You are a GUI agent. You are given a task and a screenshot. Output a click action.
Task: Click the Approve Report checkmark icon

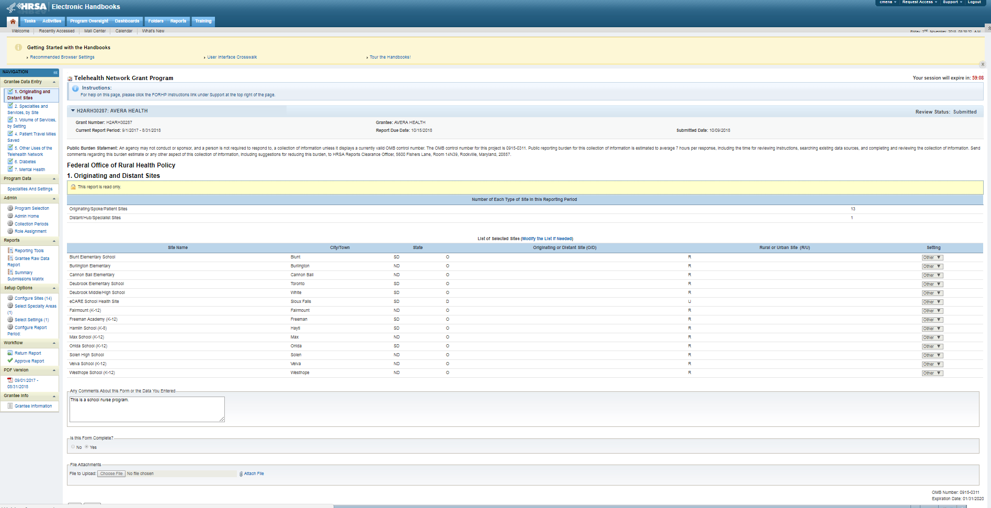click(10, 360)
